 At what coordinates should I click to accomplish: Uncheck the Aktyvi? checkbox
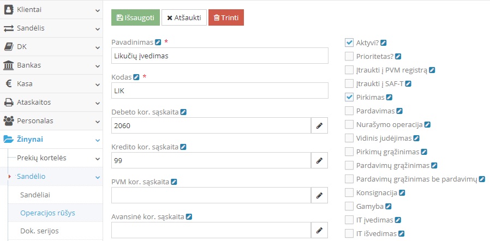[349, 43]
